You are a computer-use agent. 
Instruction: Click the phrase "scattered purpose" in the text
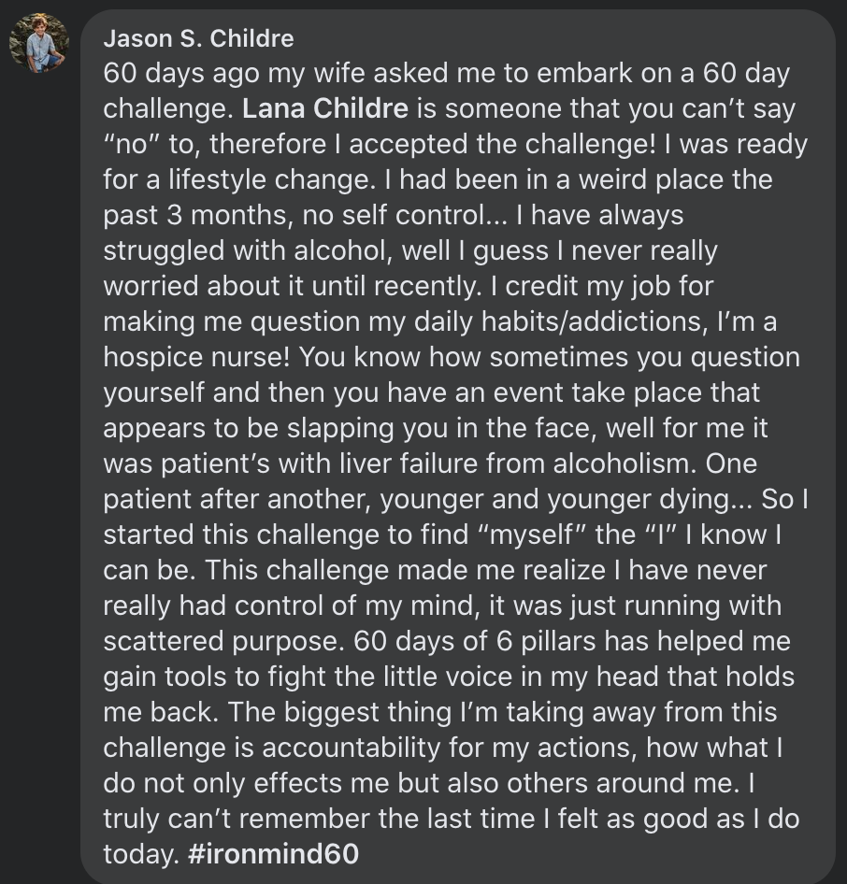click(x=223, y=641)
